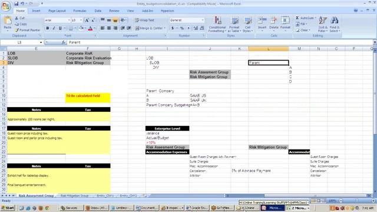Screen dimensions: 377x212
Task: Open borders dropdown arrow
Action: click(75, 28)
